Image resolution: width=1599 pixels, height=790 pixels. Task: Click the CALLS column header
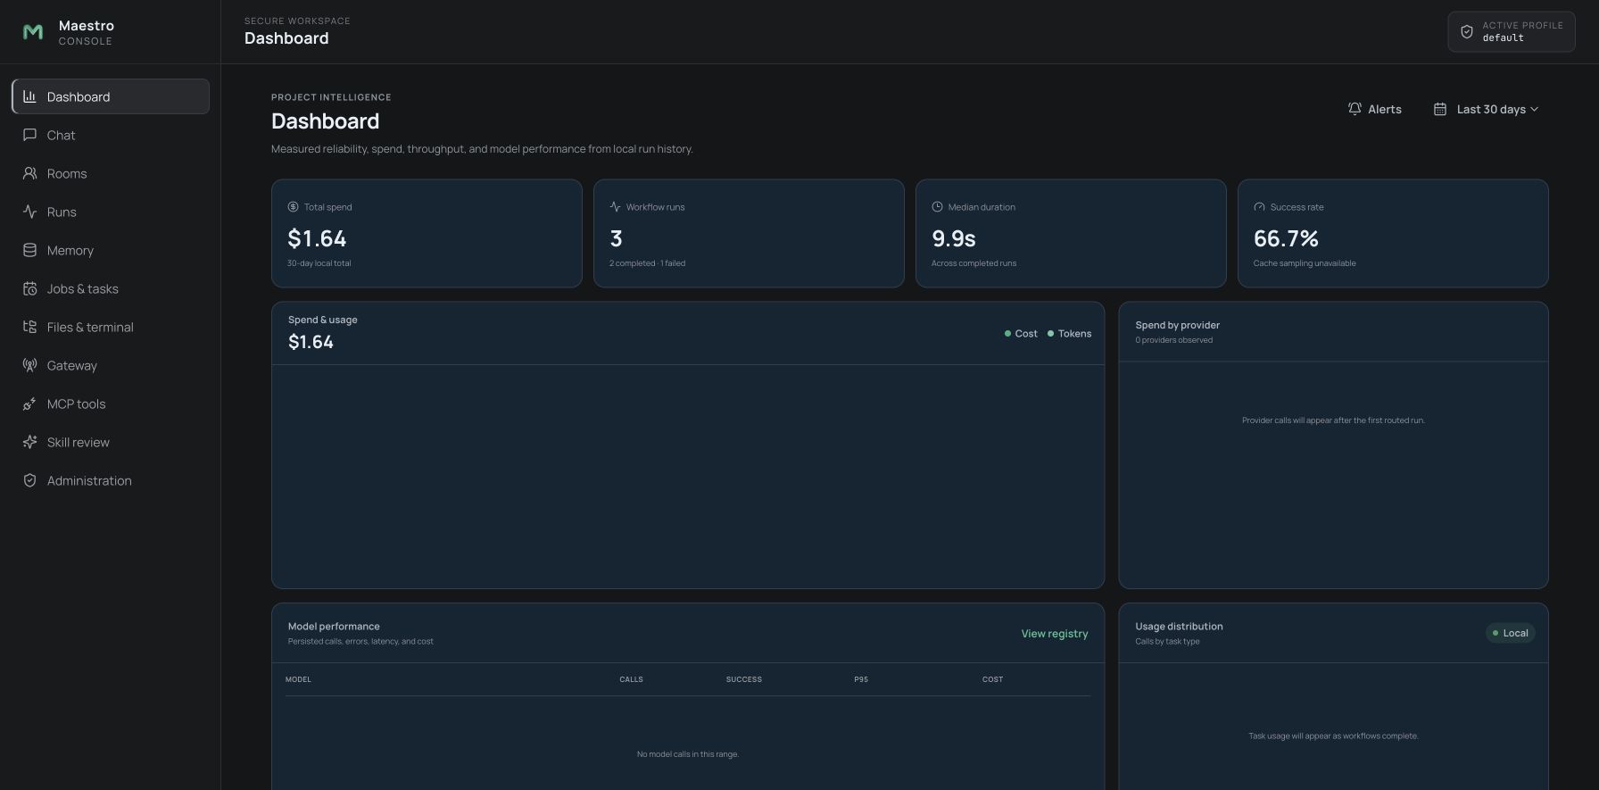click(x=631, y=679)
